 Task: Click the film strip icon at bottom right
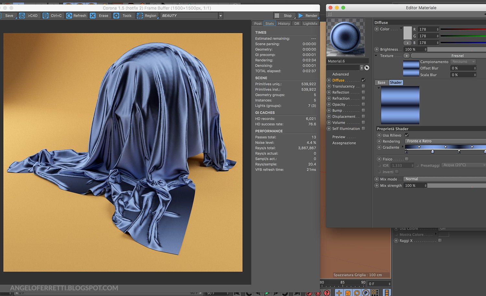387,292
